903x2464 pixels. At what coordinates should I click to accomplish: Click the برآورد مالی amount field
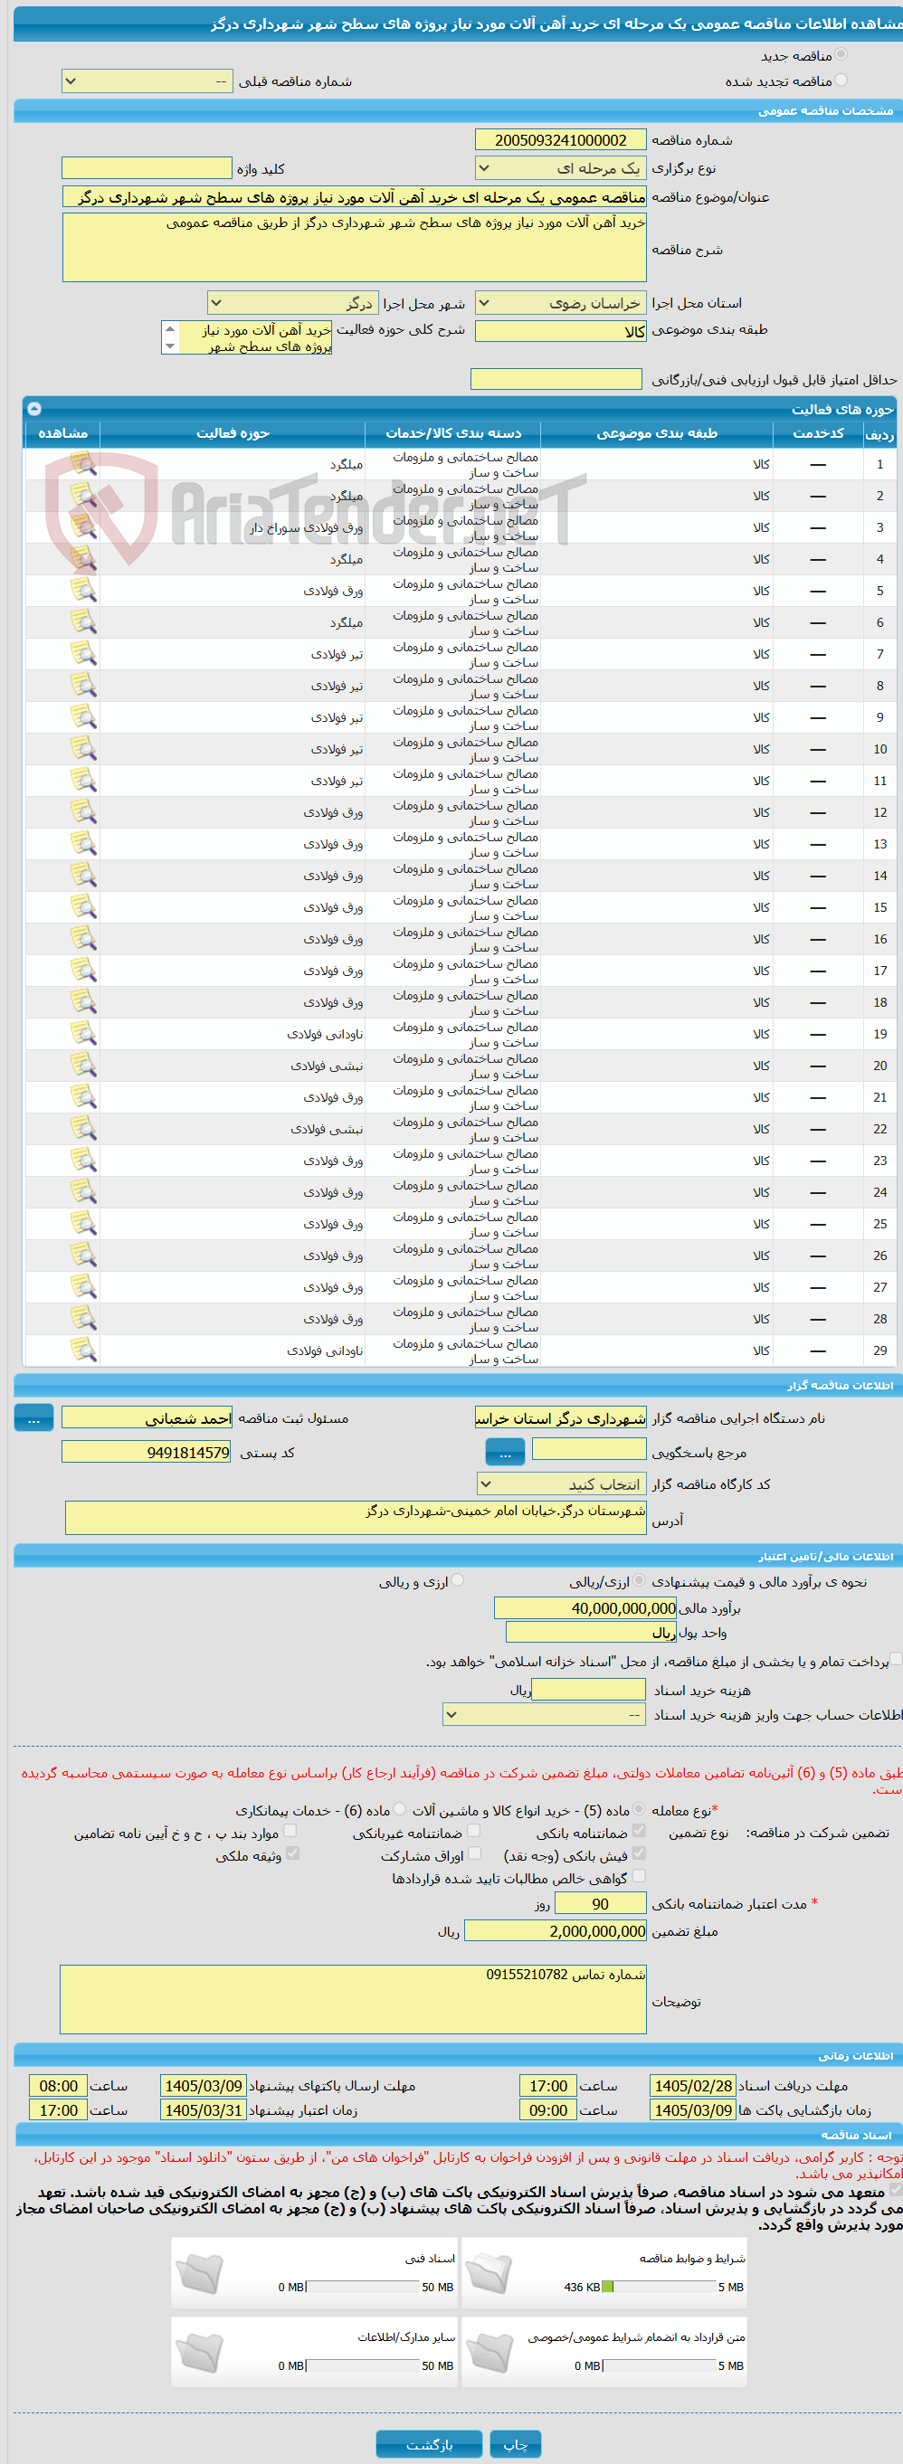(x=585, y=1608)
